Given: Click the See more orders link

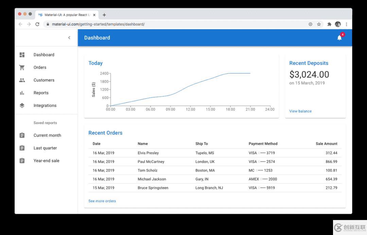Looking at the screenshot, I should (x=102, y=201).
